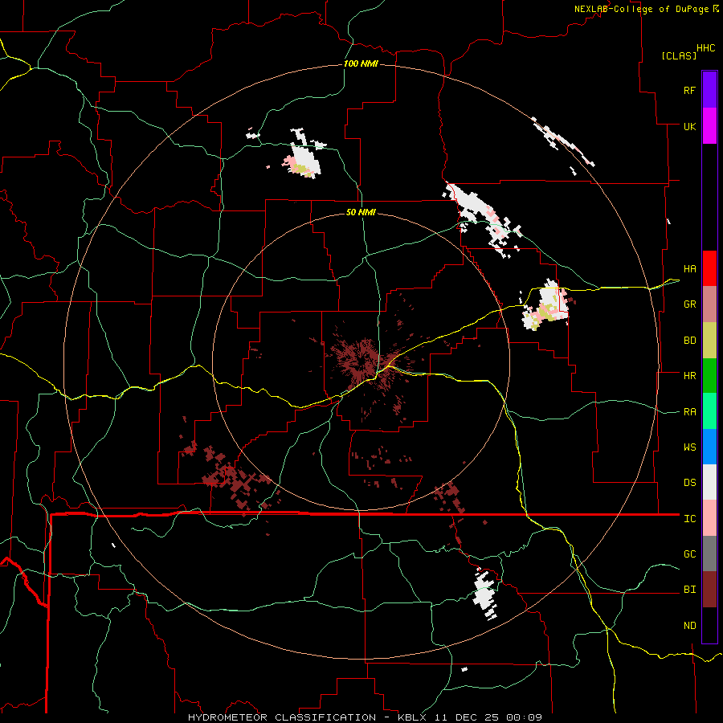Click the HA red legend swatch
723x723 pixels.
709,268
